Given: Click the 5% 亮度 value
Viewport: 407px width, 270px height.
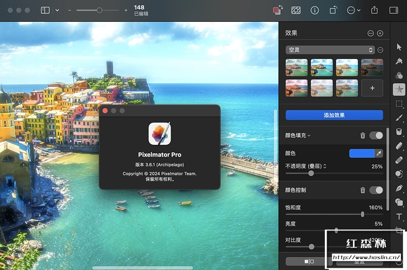Looking at the screenshot, I should click(378, 223).
